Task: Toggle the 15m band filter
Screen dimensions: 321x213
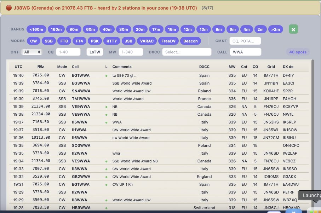Action: click(x=172, y=29)
